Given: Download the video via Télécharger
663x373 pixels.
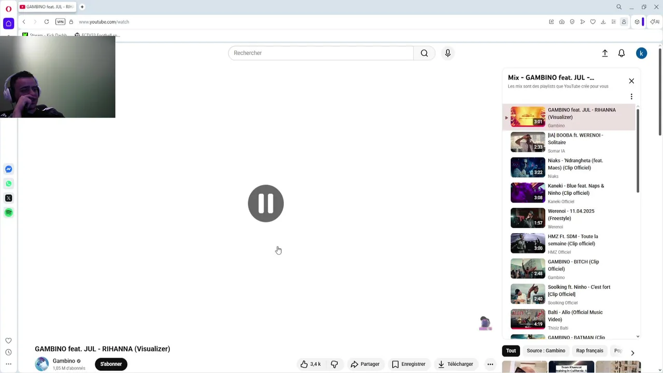Looking at the screenshot, I should click(x=455, y=364).
